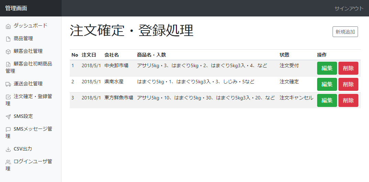The image size is (369, 182).
Task: Click the truck icon beside 運送会社管理
Action: coord(8,84)
